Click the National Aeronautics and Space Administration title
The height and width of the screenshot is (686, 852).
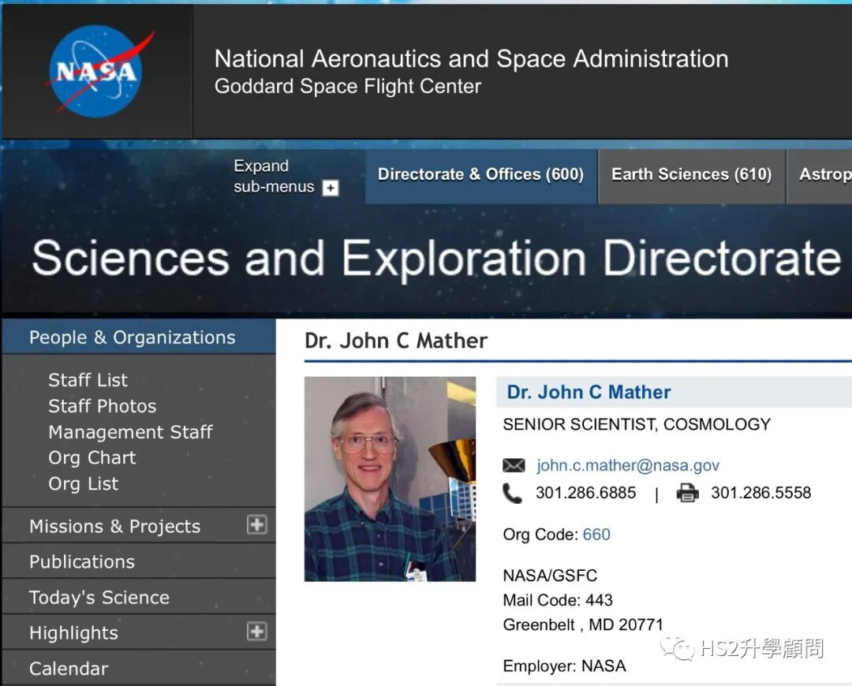pyautogui.click(x=471, y=58)
